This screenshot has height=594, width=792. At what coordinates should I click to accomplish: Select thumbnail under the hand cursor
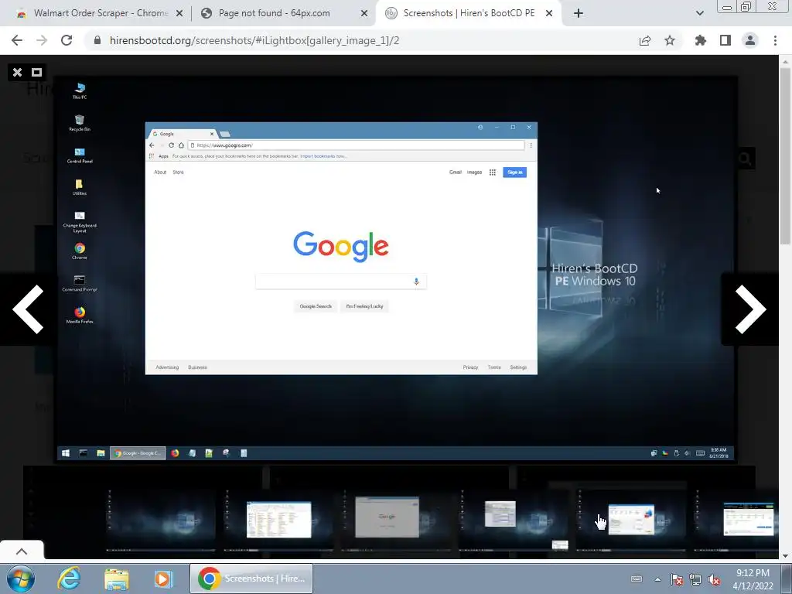[x=631, y=519]
